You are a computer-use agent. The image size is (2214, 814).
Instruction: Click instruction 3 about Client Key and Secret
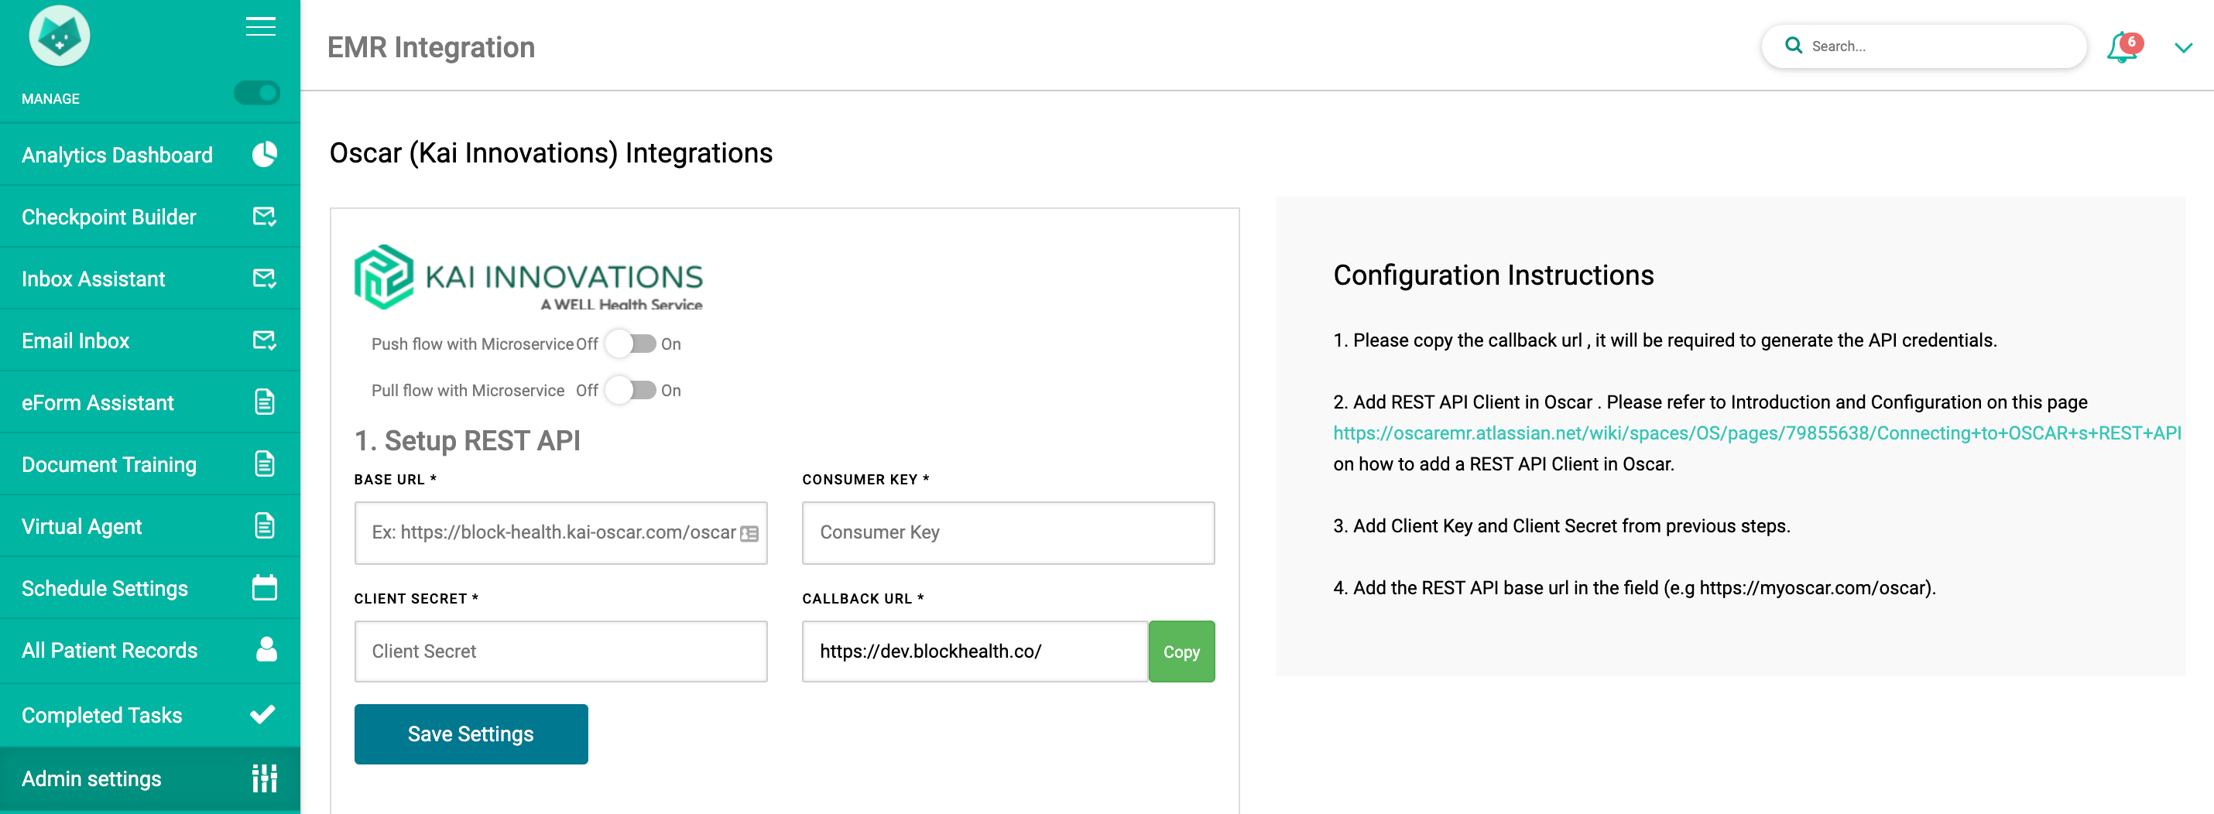coord(1561,525)
